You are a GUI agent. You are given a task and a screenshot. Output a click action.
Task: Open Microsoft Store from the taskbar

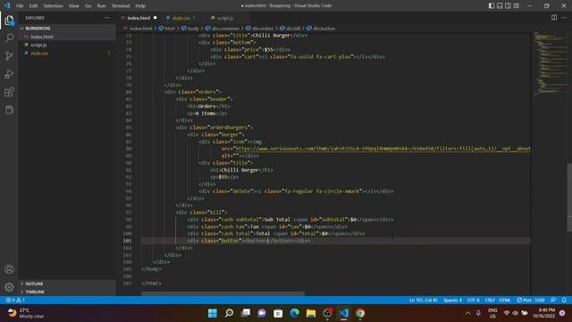[x=278, y=313]
